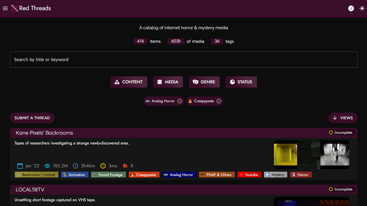The image size is (367, 206).
Task: Select the Youtube tag
Action: [x=249, y=175]
